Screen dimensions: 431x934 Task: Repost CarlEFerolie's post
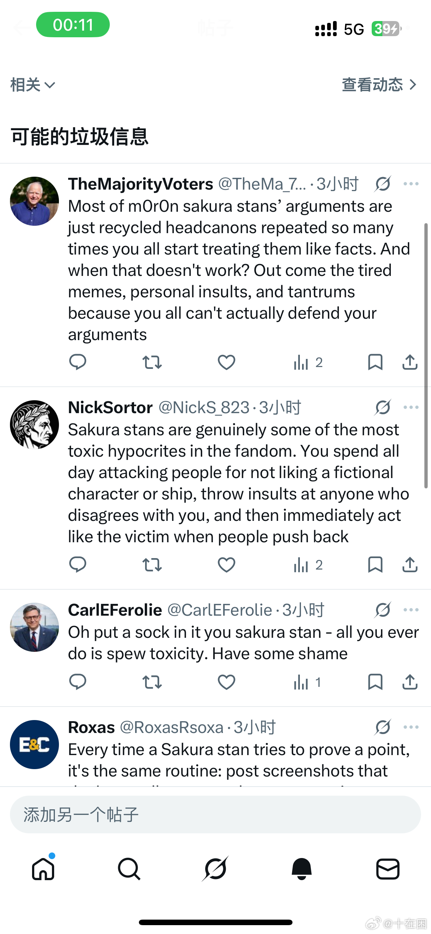pos(152,682)
